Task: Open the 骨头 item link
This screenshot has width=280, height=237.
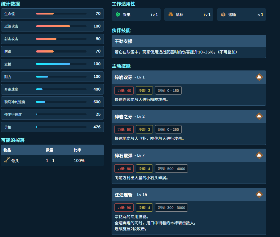Action: (15, 161)
